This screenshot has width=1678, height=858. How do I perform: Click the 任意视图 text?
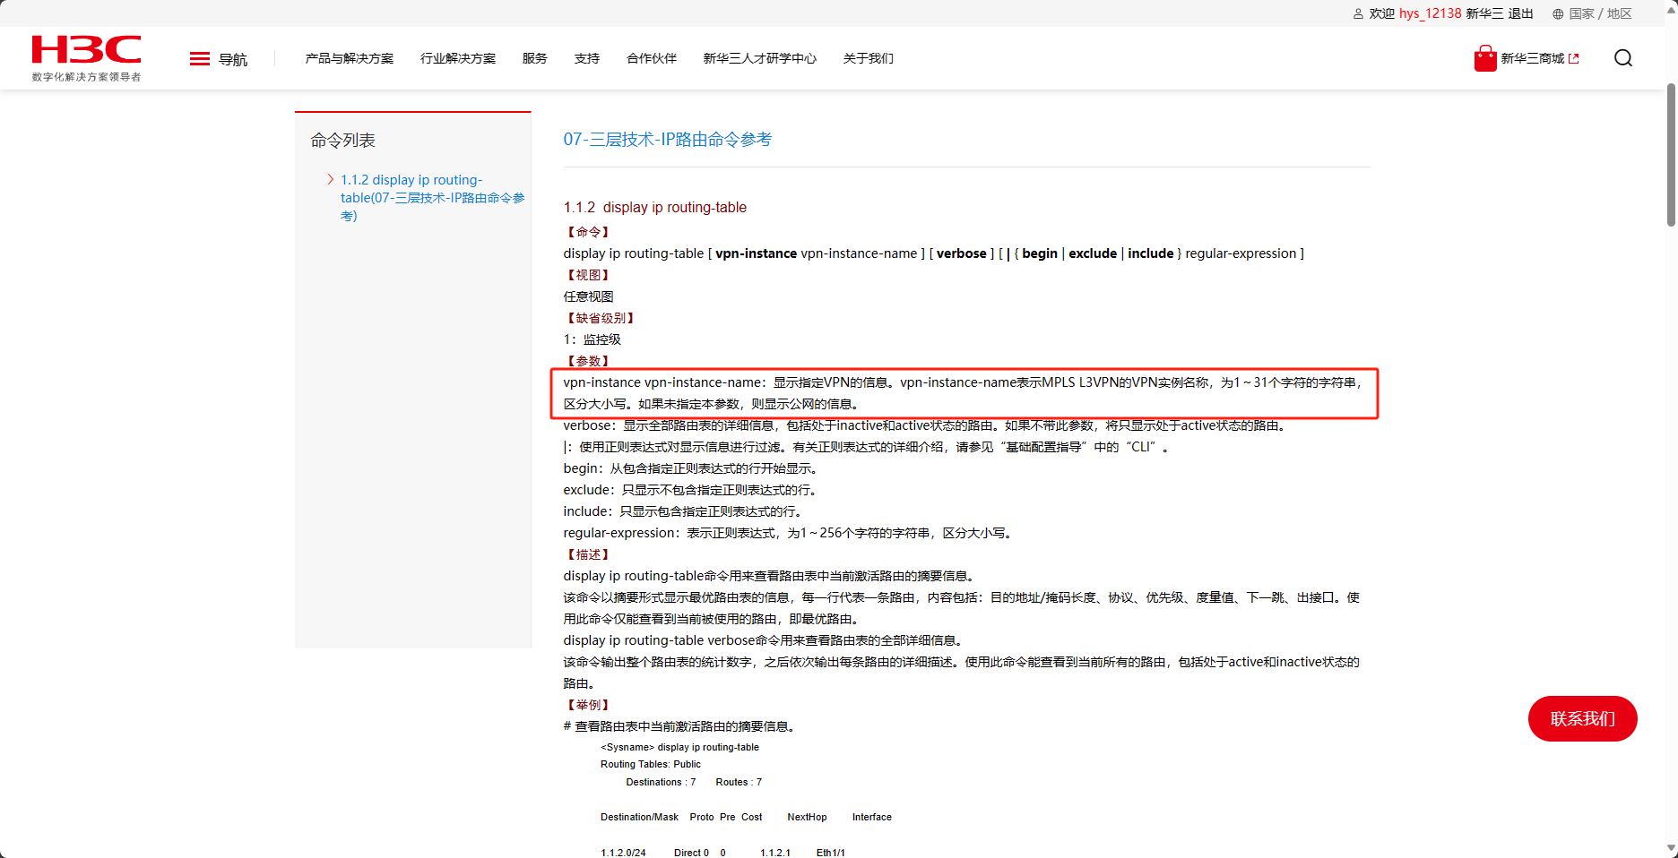point(589,296)
